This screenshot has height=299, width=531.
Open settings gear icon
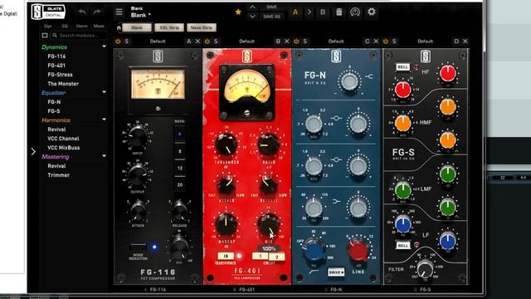(372, 12)
